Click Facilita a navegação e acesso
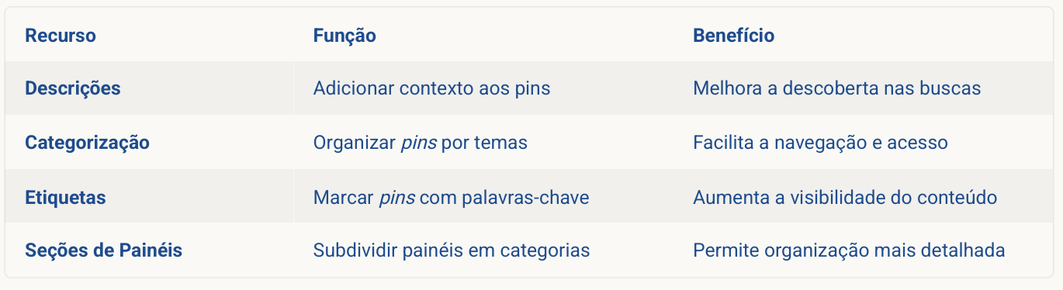Screen dimensions: 1063x290 tap(820, 143)
